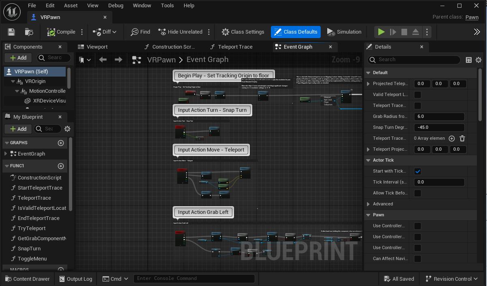Click the Browse to asset icon
487x286 pixels.
29,32
